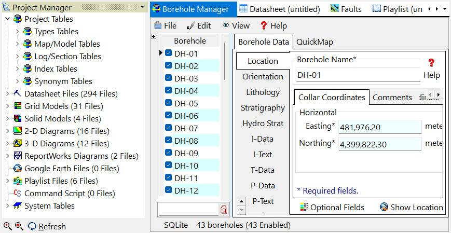The height and width of the screenshot is (233, 451).
Task: Click the zoom in magnifier icon
Action: click(7, 226)
